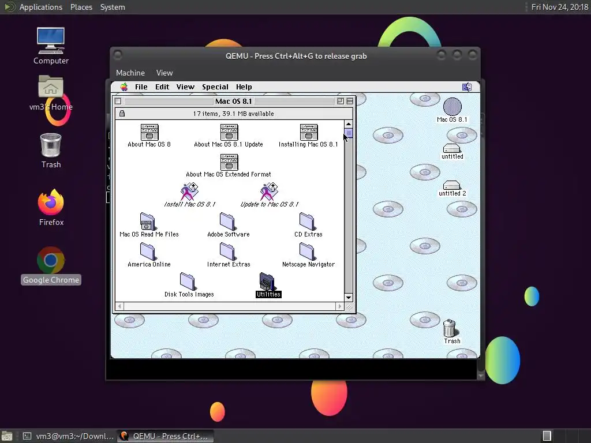
Task: Open the QEMU Machine menu
Action: tap(130, 73)
